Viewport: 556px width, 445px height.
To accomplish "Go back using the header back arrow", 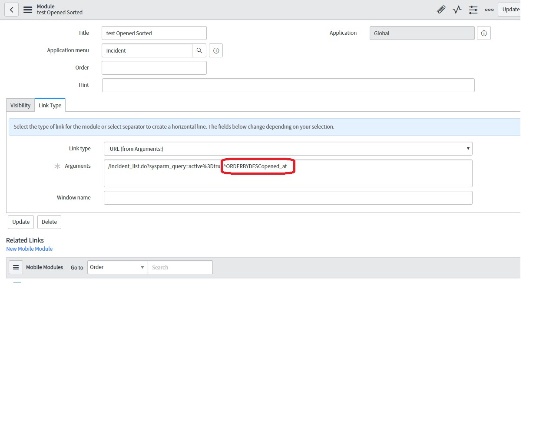I will (x=12, y=10).
